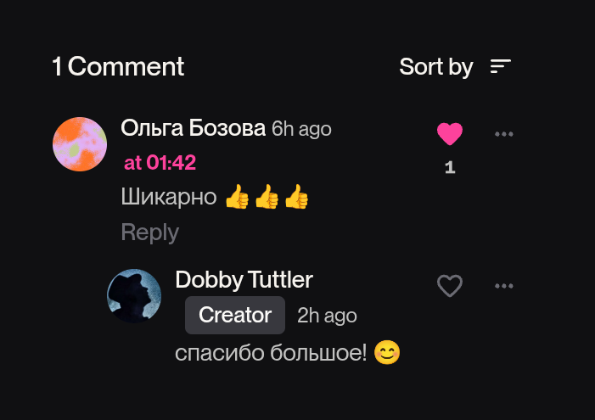Open more options for Dobby Tuttler's reply
The image size is (595, 420).
click(x=504, y=287)
